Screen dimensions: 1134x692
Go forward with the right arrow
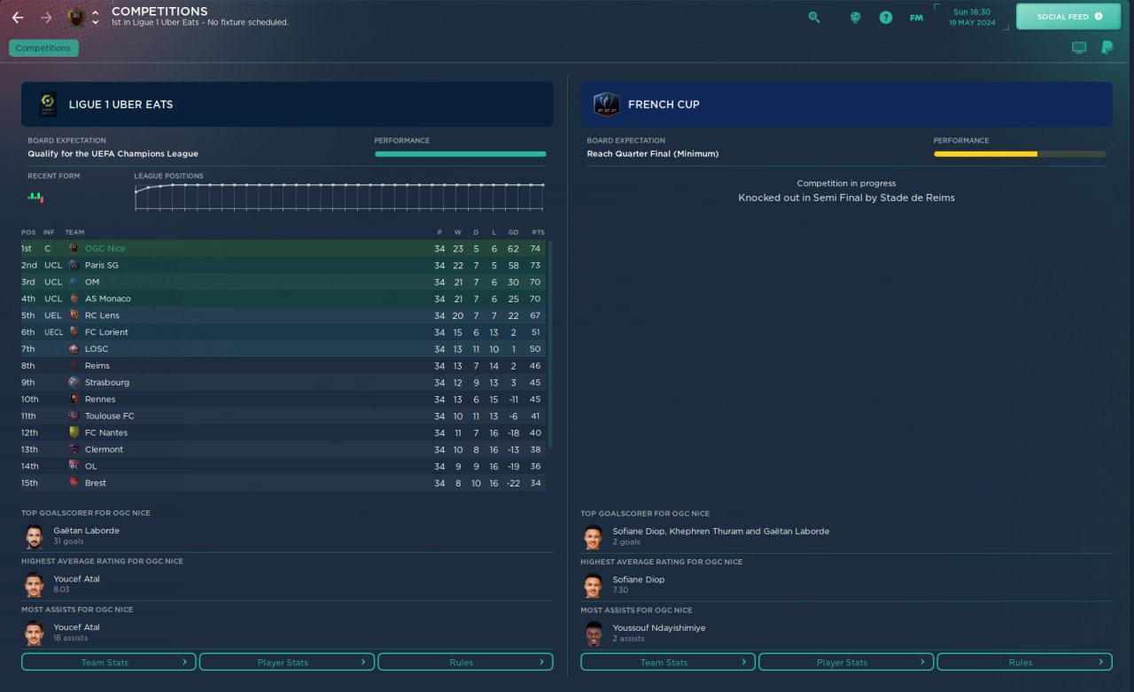pyautogui.click(x=46, y=17)
